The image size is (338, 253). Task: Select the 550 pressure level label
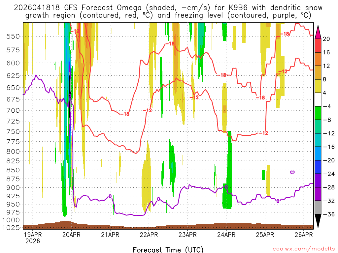point(13,36)
